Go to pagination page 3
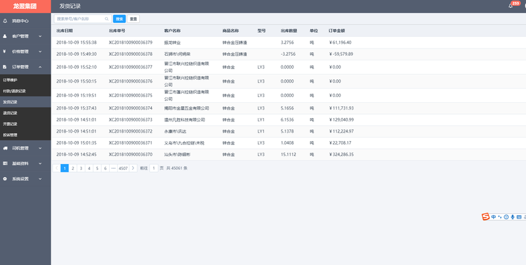This screenshot has width=526, height=265. click(81, 169)
